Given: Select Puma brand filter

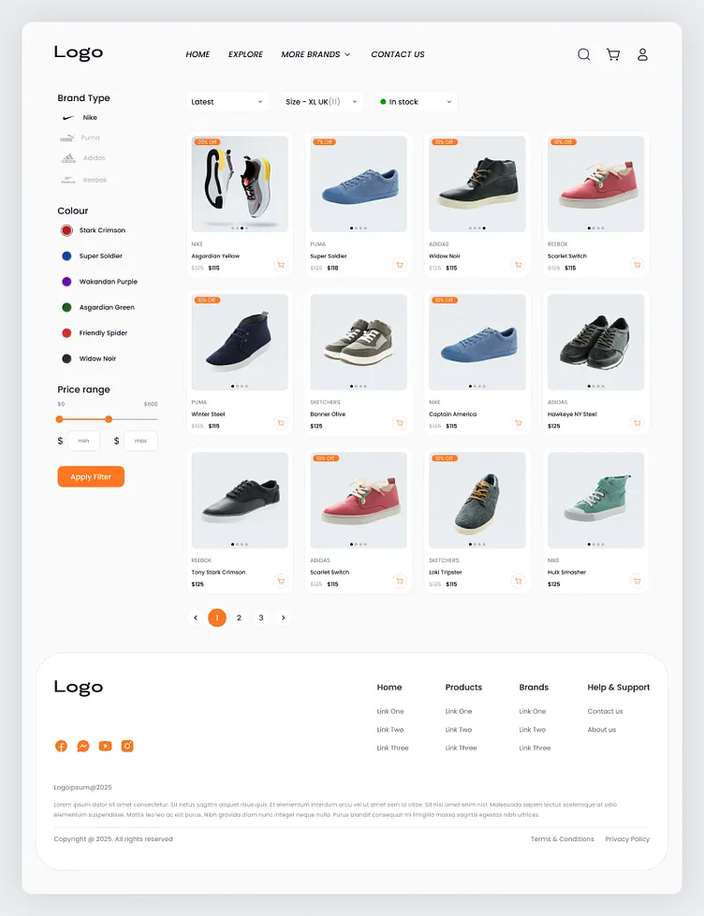Looking at the screenshot, I should tap(81, 138).
